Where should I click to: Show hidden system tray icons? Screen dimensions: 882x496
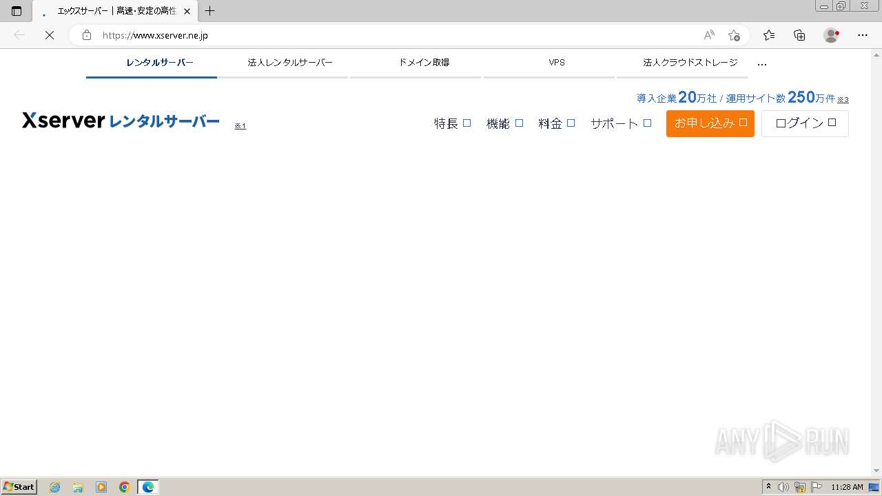[x=769, y=487]
